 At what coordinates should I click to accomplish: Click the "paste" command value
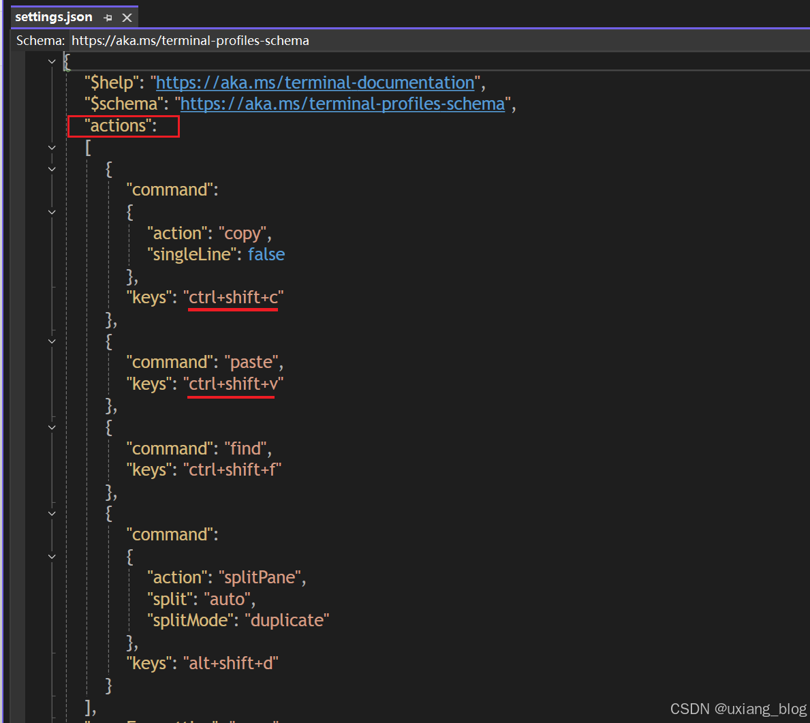coord(251,363)
